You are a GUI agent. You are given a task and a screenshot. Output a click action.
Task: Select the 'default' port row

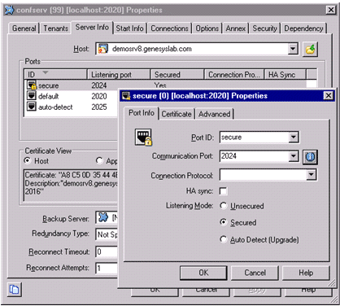coord(72,96)
